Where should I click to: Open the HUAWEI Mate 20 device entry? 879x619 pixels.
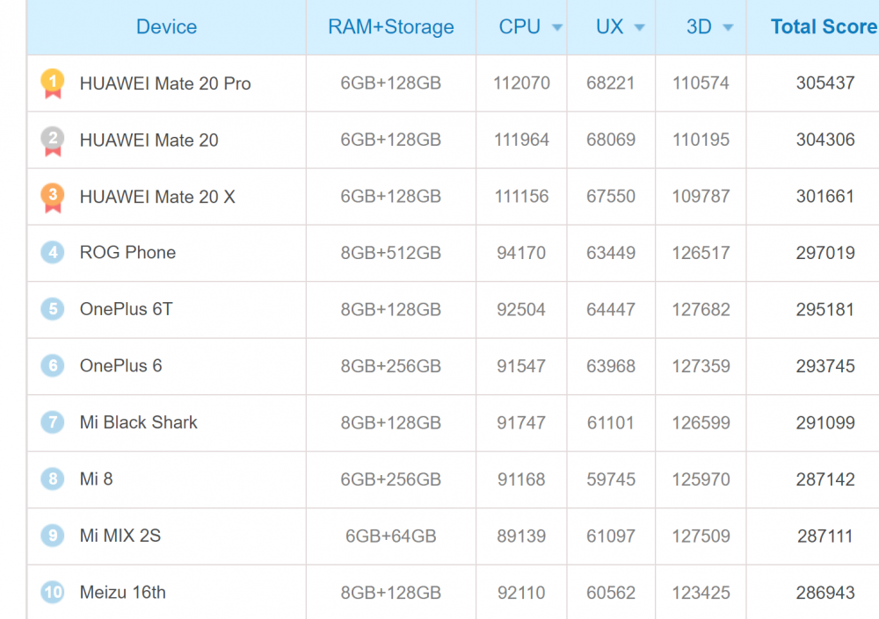point(149,140)
